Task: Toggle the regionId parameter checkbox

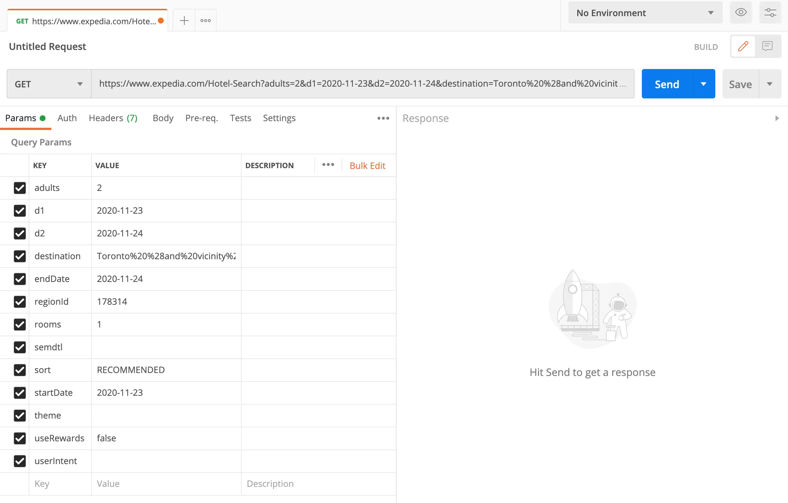Action: click(x=20, y=302)
